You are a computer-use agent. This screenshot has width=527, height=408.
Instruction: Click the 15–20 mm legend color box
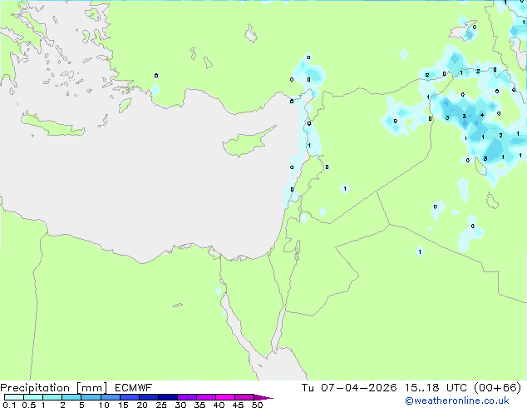130,397
